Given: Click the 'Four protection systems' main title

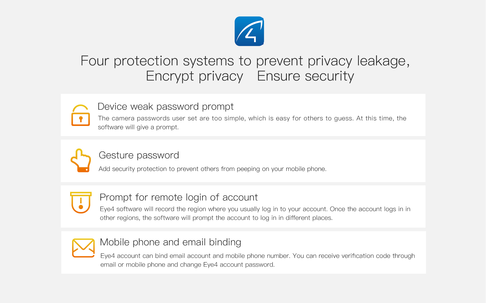Looking at the screenshot, I should [x=245, y=61].
